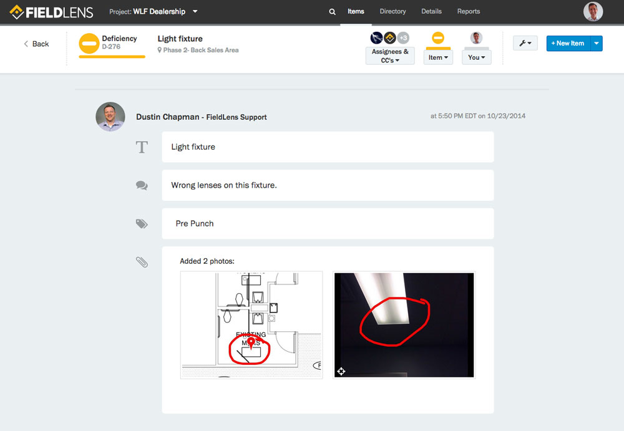Image resolution: width=624 pixels, height=431 pixels.
Task: Click the comment bubble icon
Action: (x=142, y=185)
